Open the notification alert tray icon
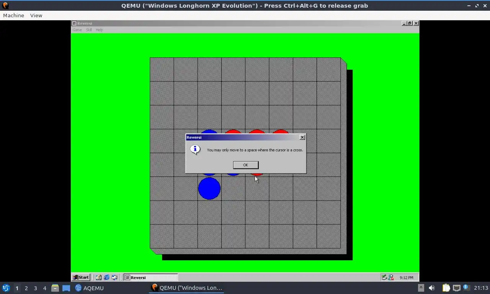This screenshot has width=490, height=294. [x=466, y=287]
